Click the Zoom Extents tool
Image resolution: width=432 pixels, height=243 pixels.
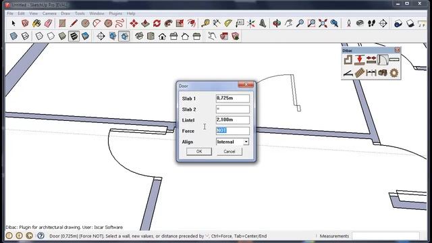pos(323,24)
